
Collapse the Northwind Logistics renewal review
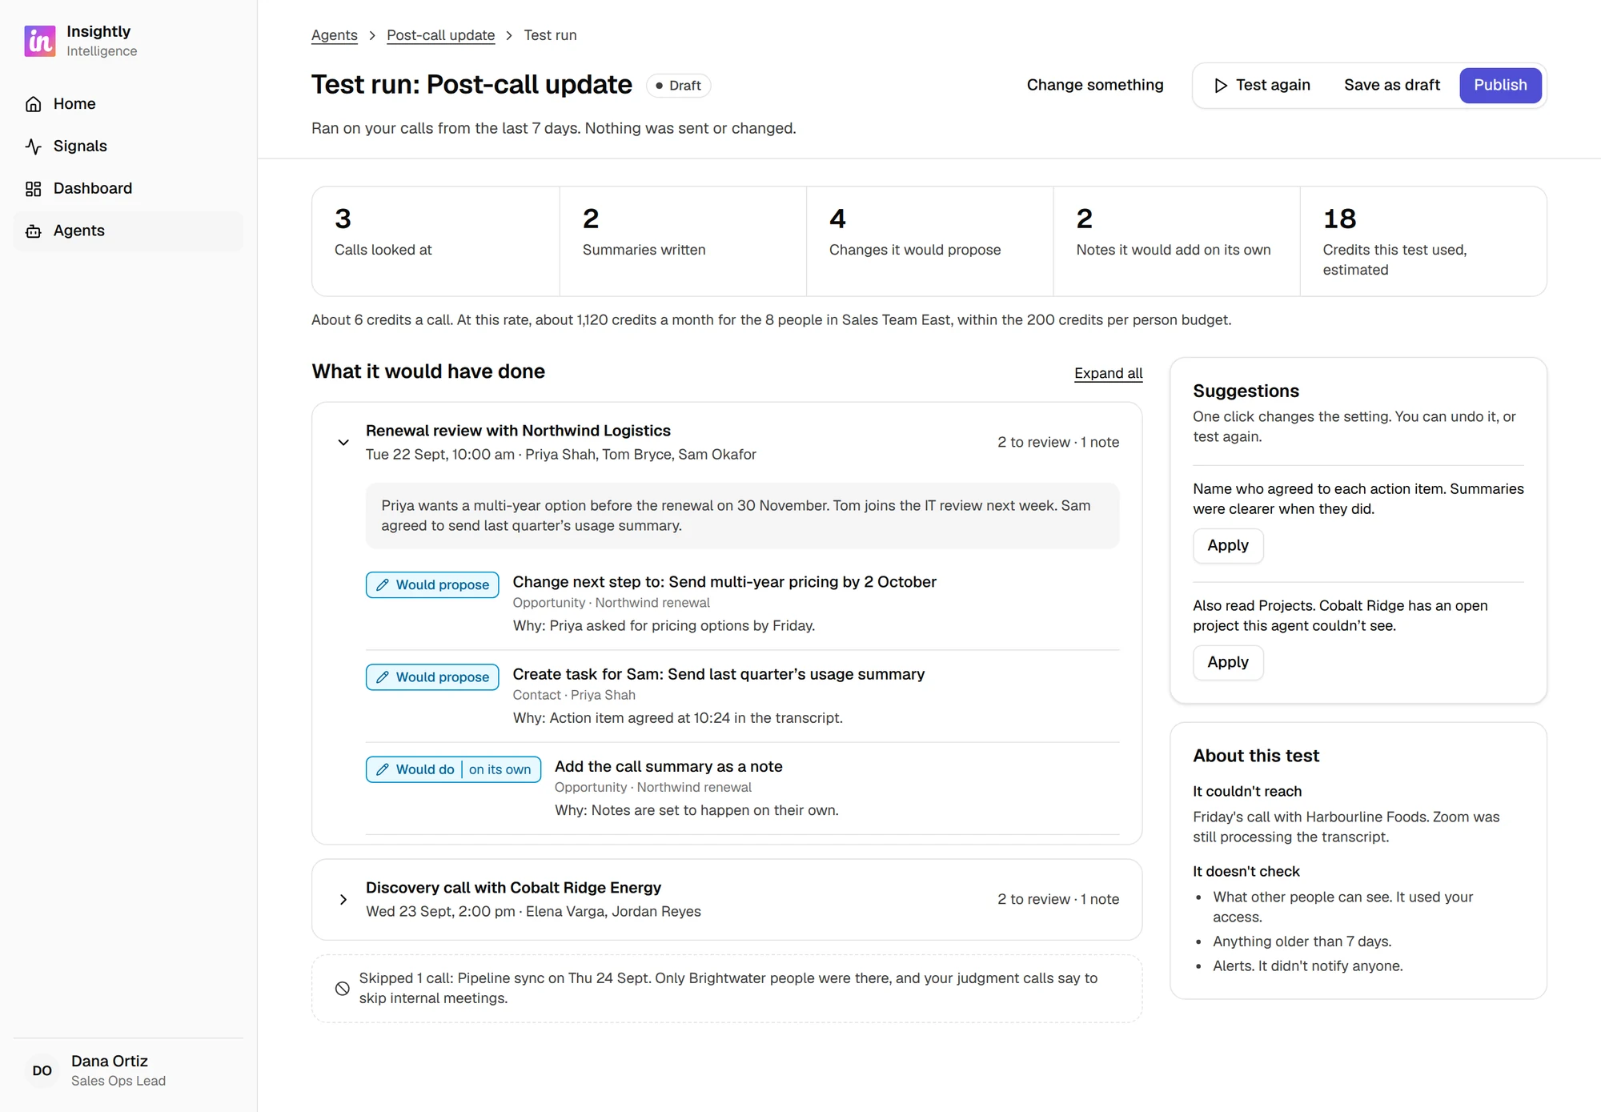343,442
